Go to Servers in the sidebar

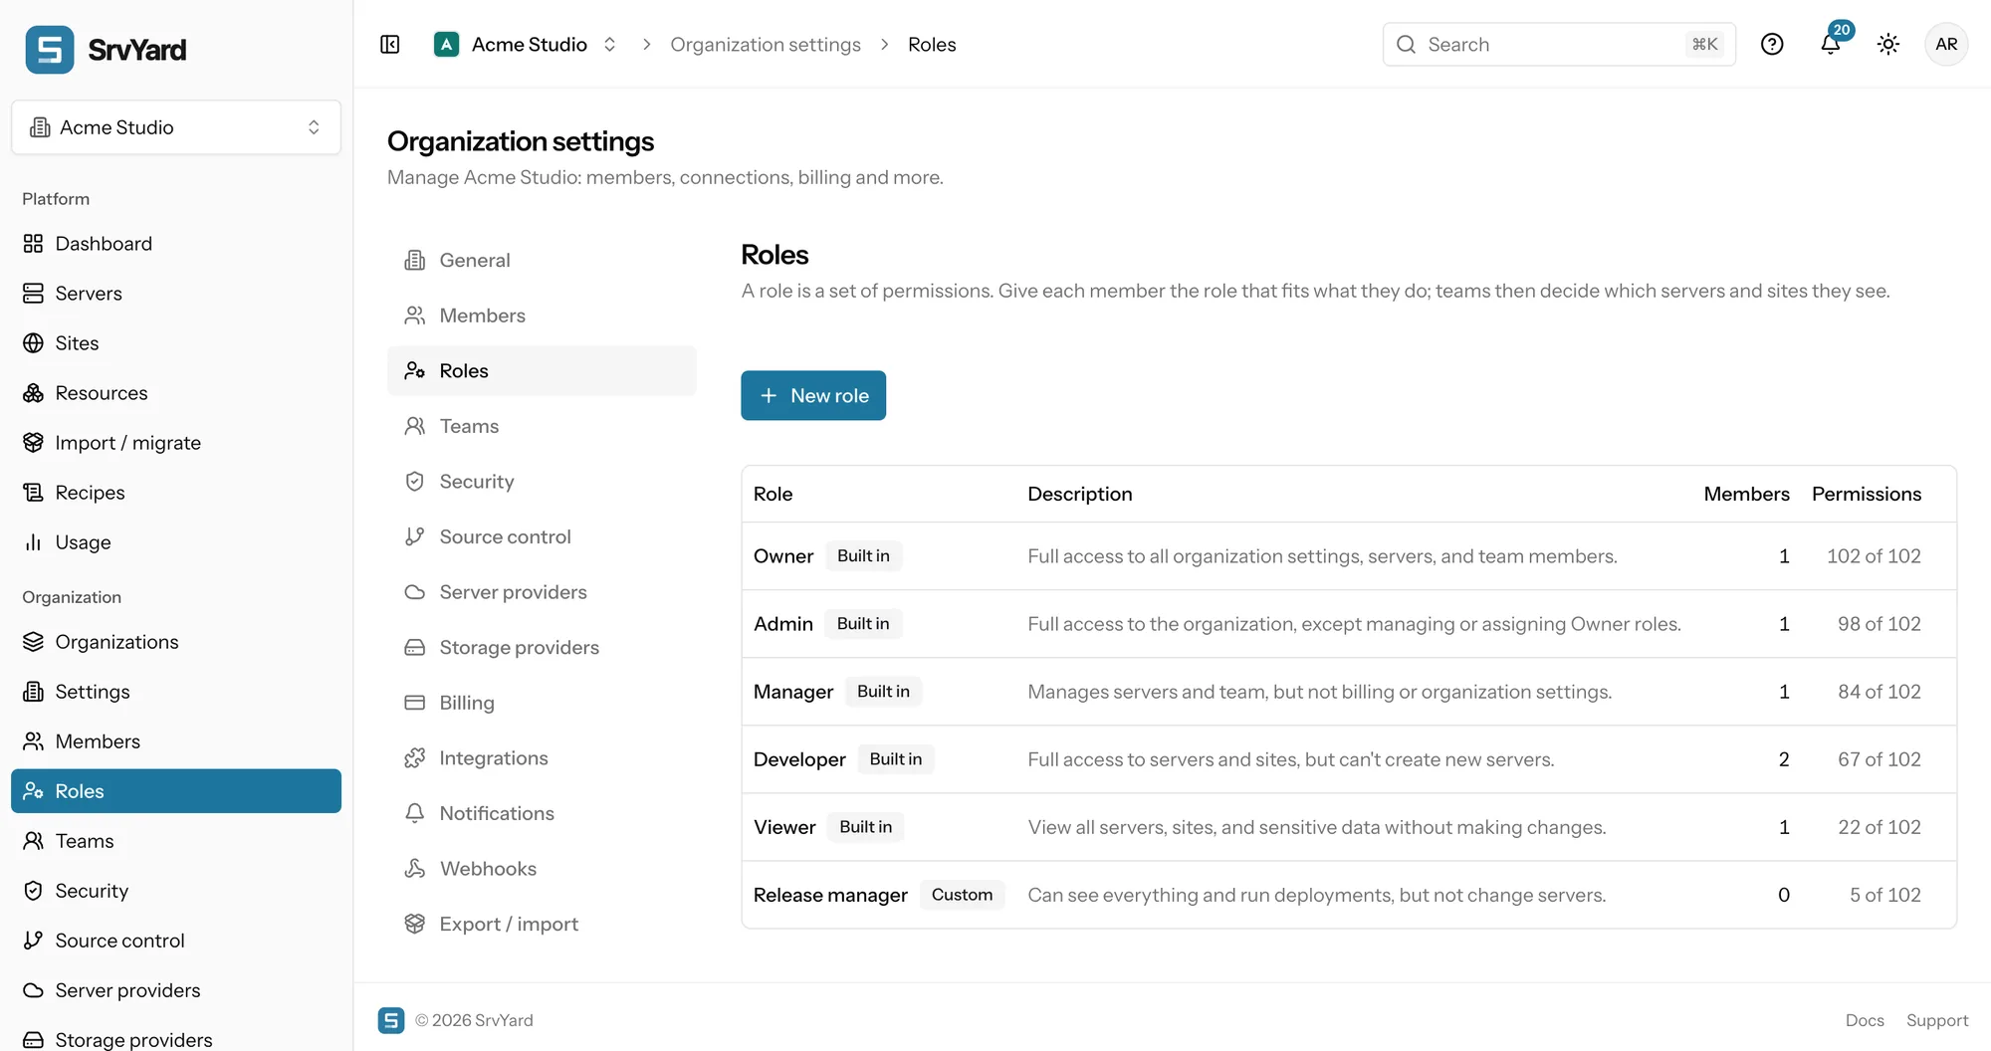176,294
